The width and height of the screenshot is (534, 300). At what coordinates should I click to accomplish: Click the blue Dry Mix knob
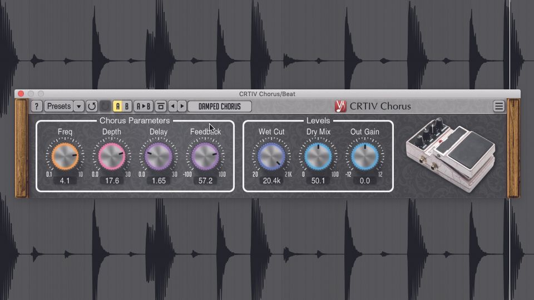click(x=318, y=156)
